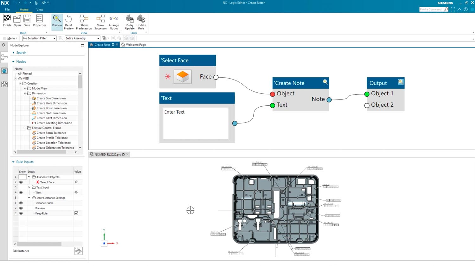Screen dimensions: 475x266
Task: Toggle the Keep Rule checkbox
Action: pyautogui.click(x=76, y=213)
